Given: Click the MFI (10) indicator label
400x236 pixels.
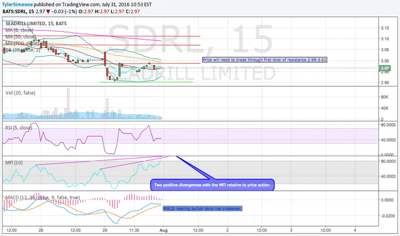Looking at the screenshot, I should coord(14,163).
